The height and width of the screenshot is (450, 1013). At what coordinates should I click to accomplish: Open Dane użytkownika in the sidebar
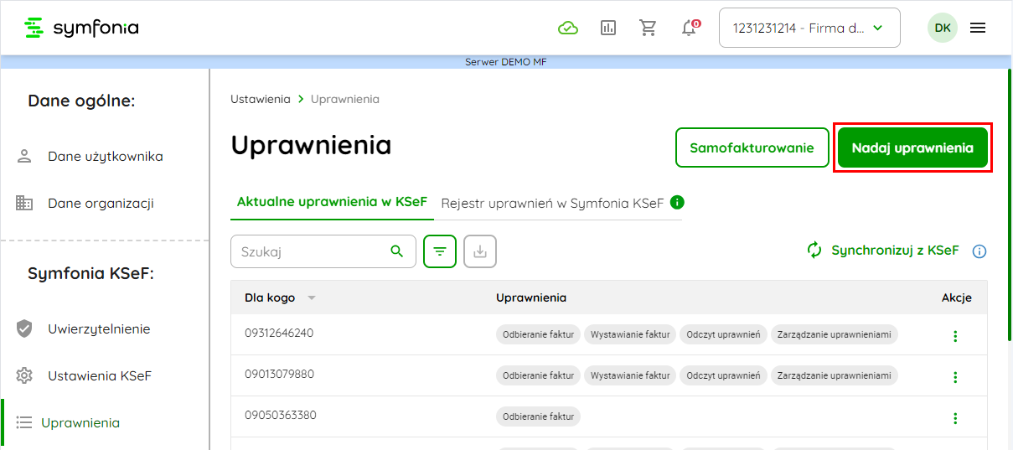105,156
